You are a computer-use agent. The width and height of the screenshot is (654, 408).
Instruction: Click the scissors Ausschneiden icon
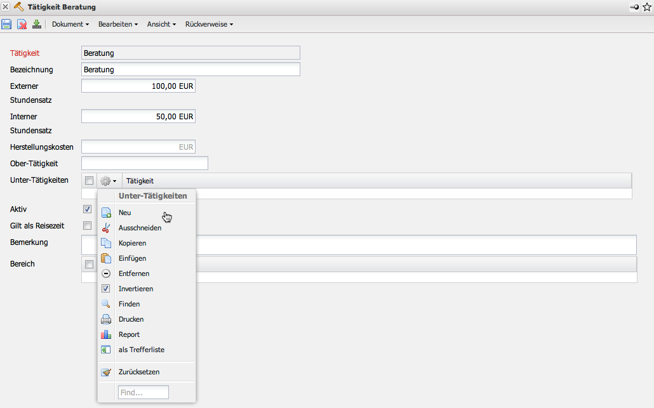(x=106, y=228)
